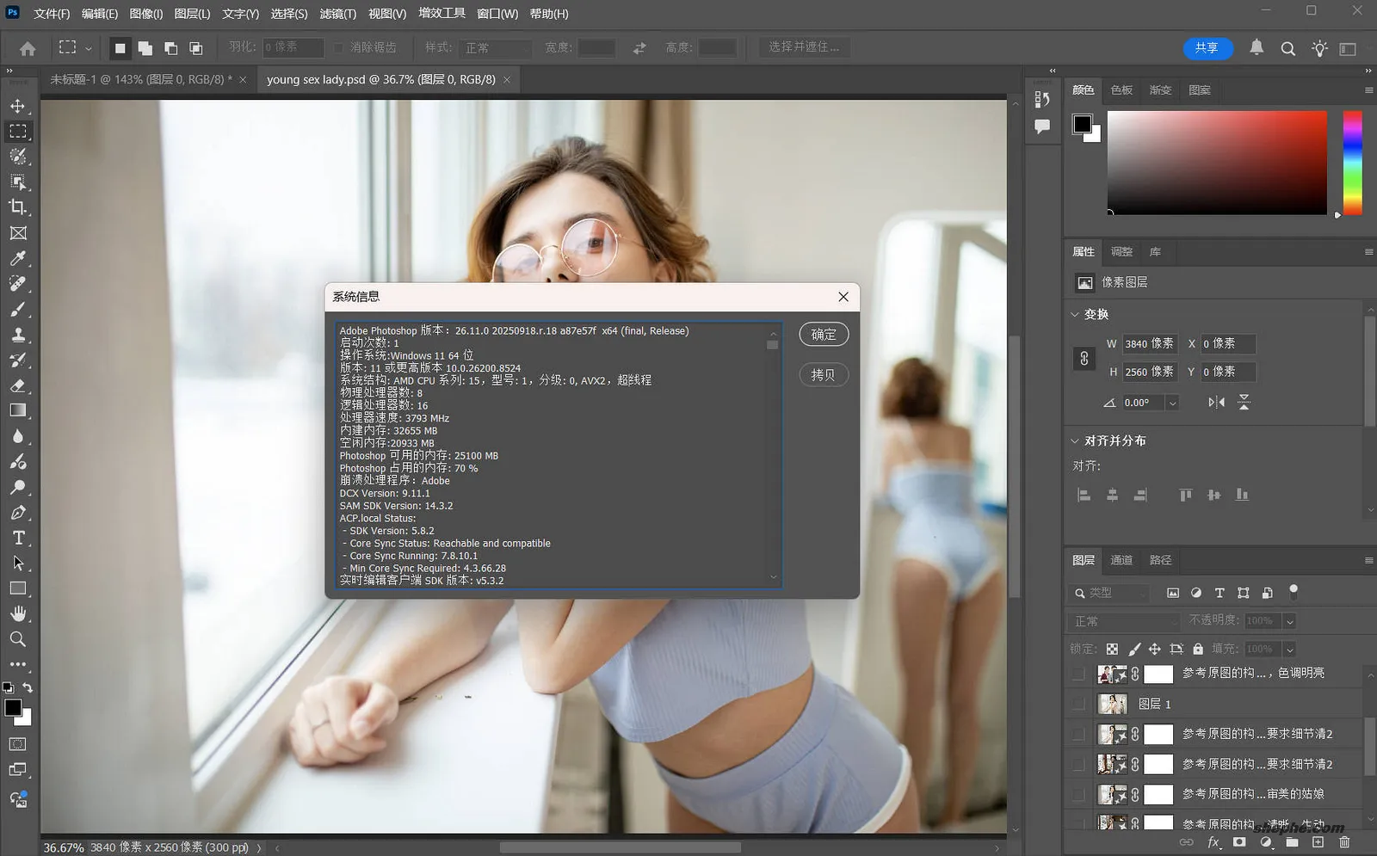
Task: Click the 共享 share button
Action: (x=1207, y=48)
